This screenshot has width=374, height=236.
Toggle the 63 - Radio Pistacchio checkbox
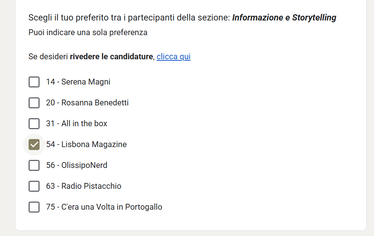34,186
